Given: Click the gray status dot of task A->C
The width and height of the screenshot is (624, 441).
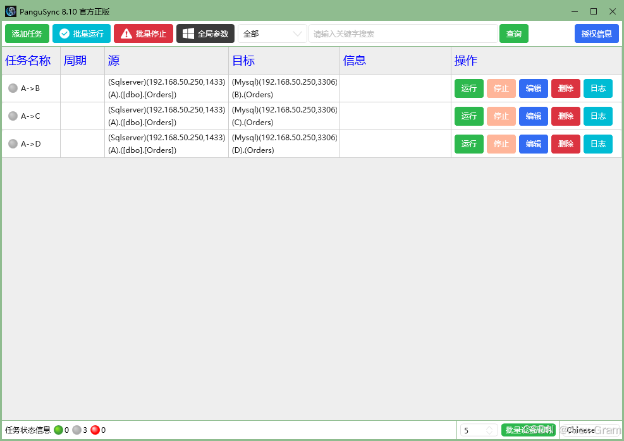Looking at the screenshot, I should coord(13,116).
